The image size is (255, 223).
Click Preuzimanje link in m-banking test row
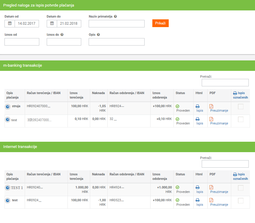(219, 123)
